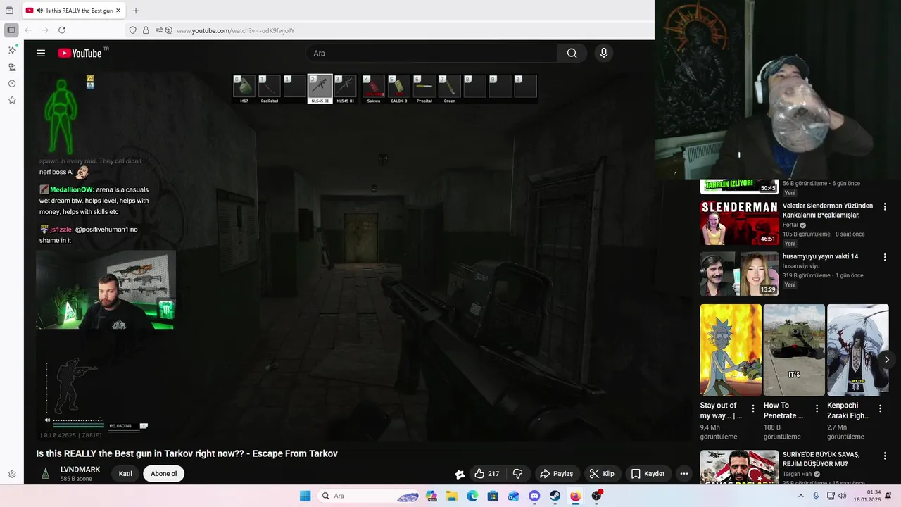Open volume control in system tray

click(843, 496)
